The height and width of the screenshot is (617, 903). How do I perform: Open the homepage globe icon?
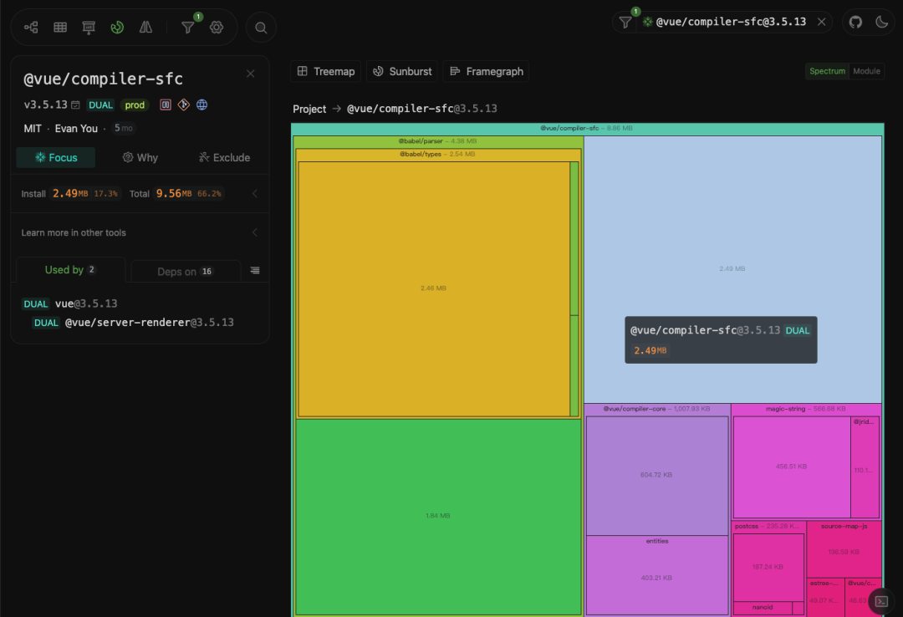point(202,105)
